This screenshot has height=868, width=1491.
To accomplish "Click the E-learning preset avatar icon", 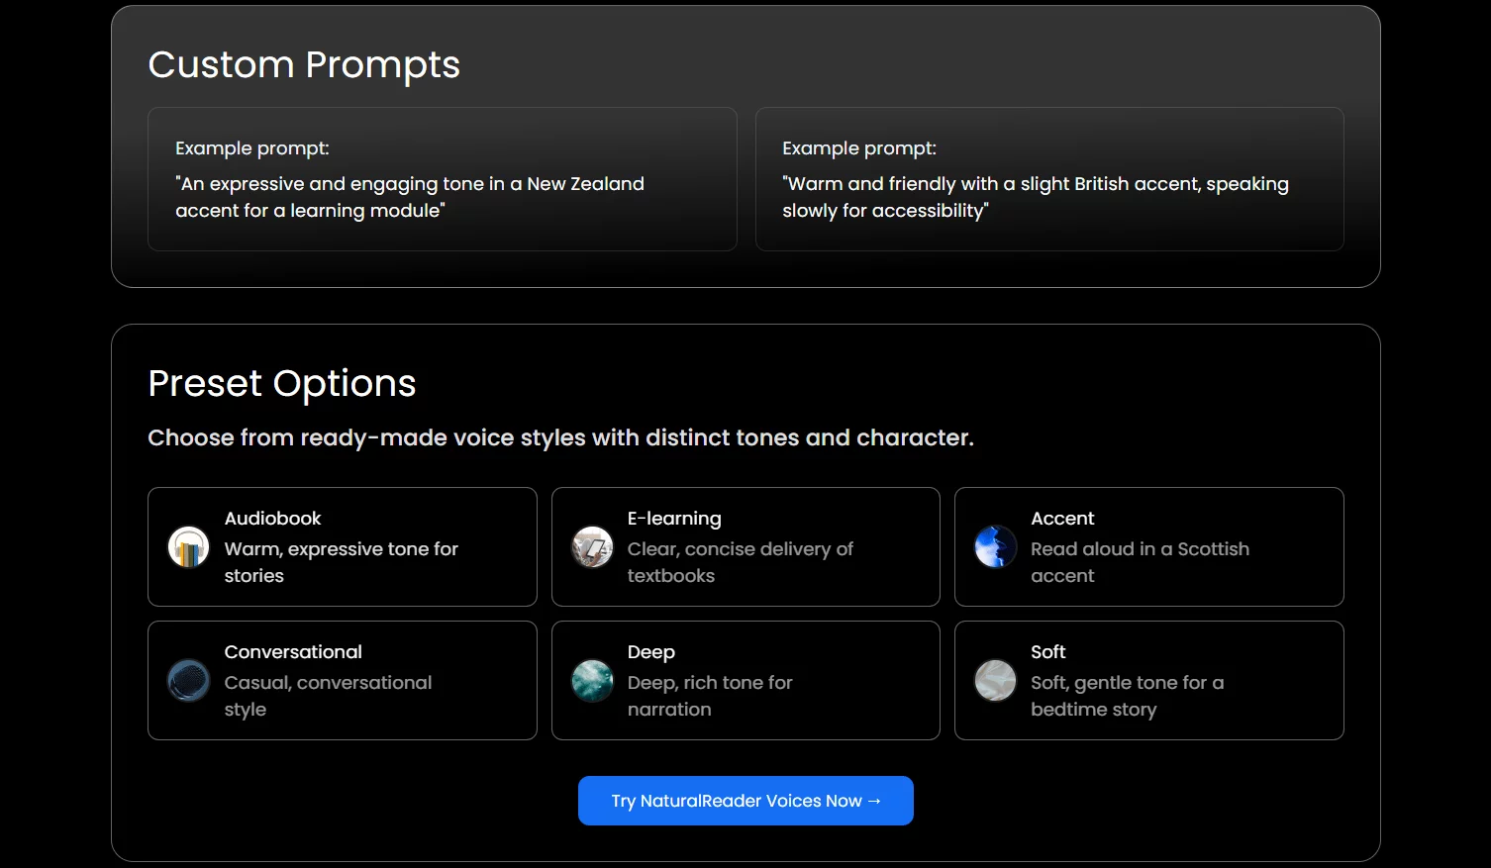I will pyautogui.click(x=592, y=547).
